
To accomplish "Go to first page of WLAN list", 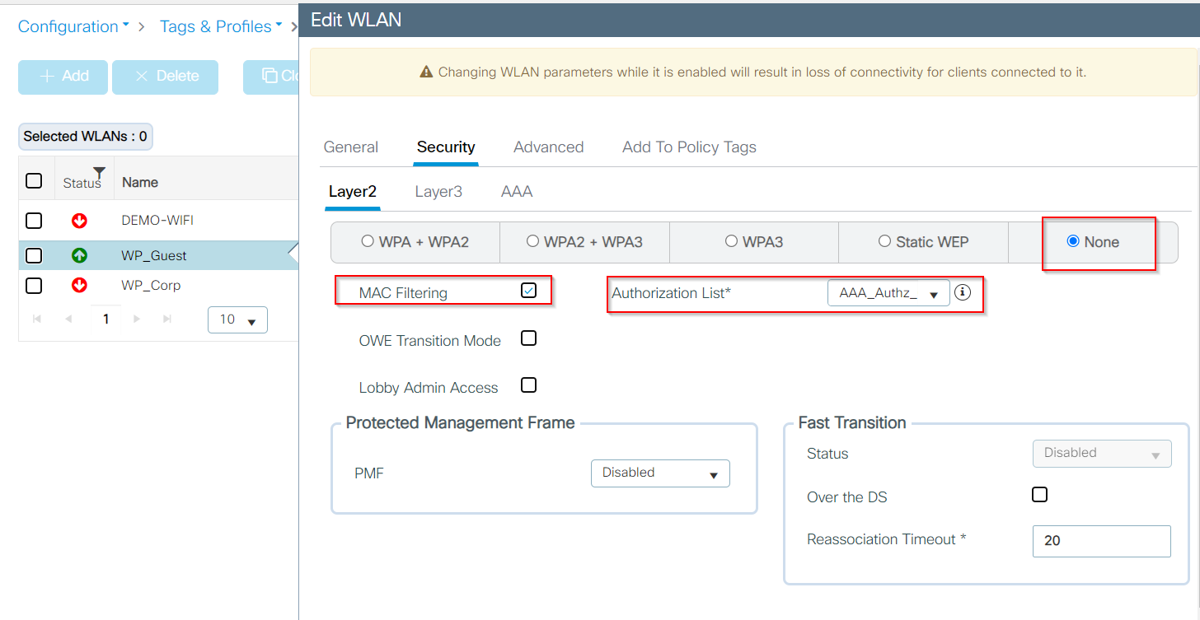I will (37, 319).
